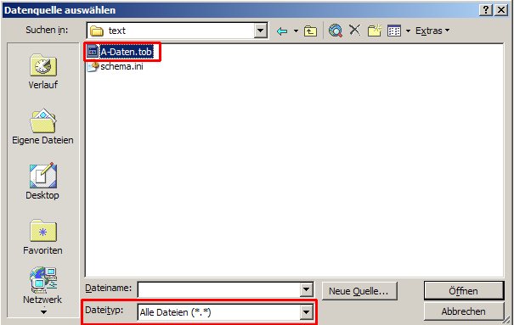Image resolution: width=514 pixels, height=325 pixels.
Task: Cancel the dialog with Abbrechen
Action: [464, 311]
